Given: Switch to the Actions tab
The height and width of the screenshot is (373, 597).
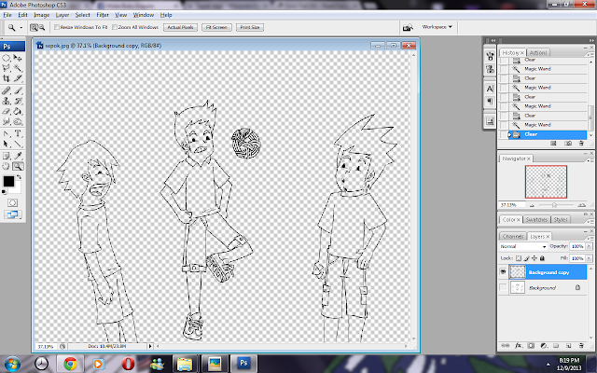Looking at the screenshot, I should tap(538, 53).
